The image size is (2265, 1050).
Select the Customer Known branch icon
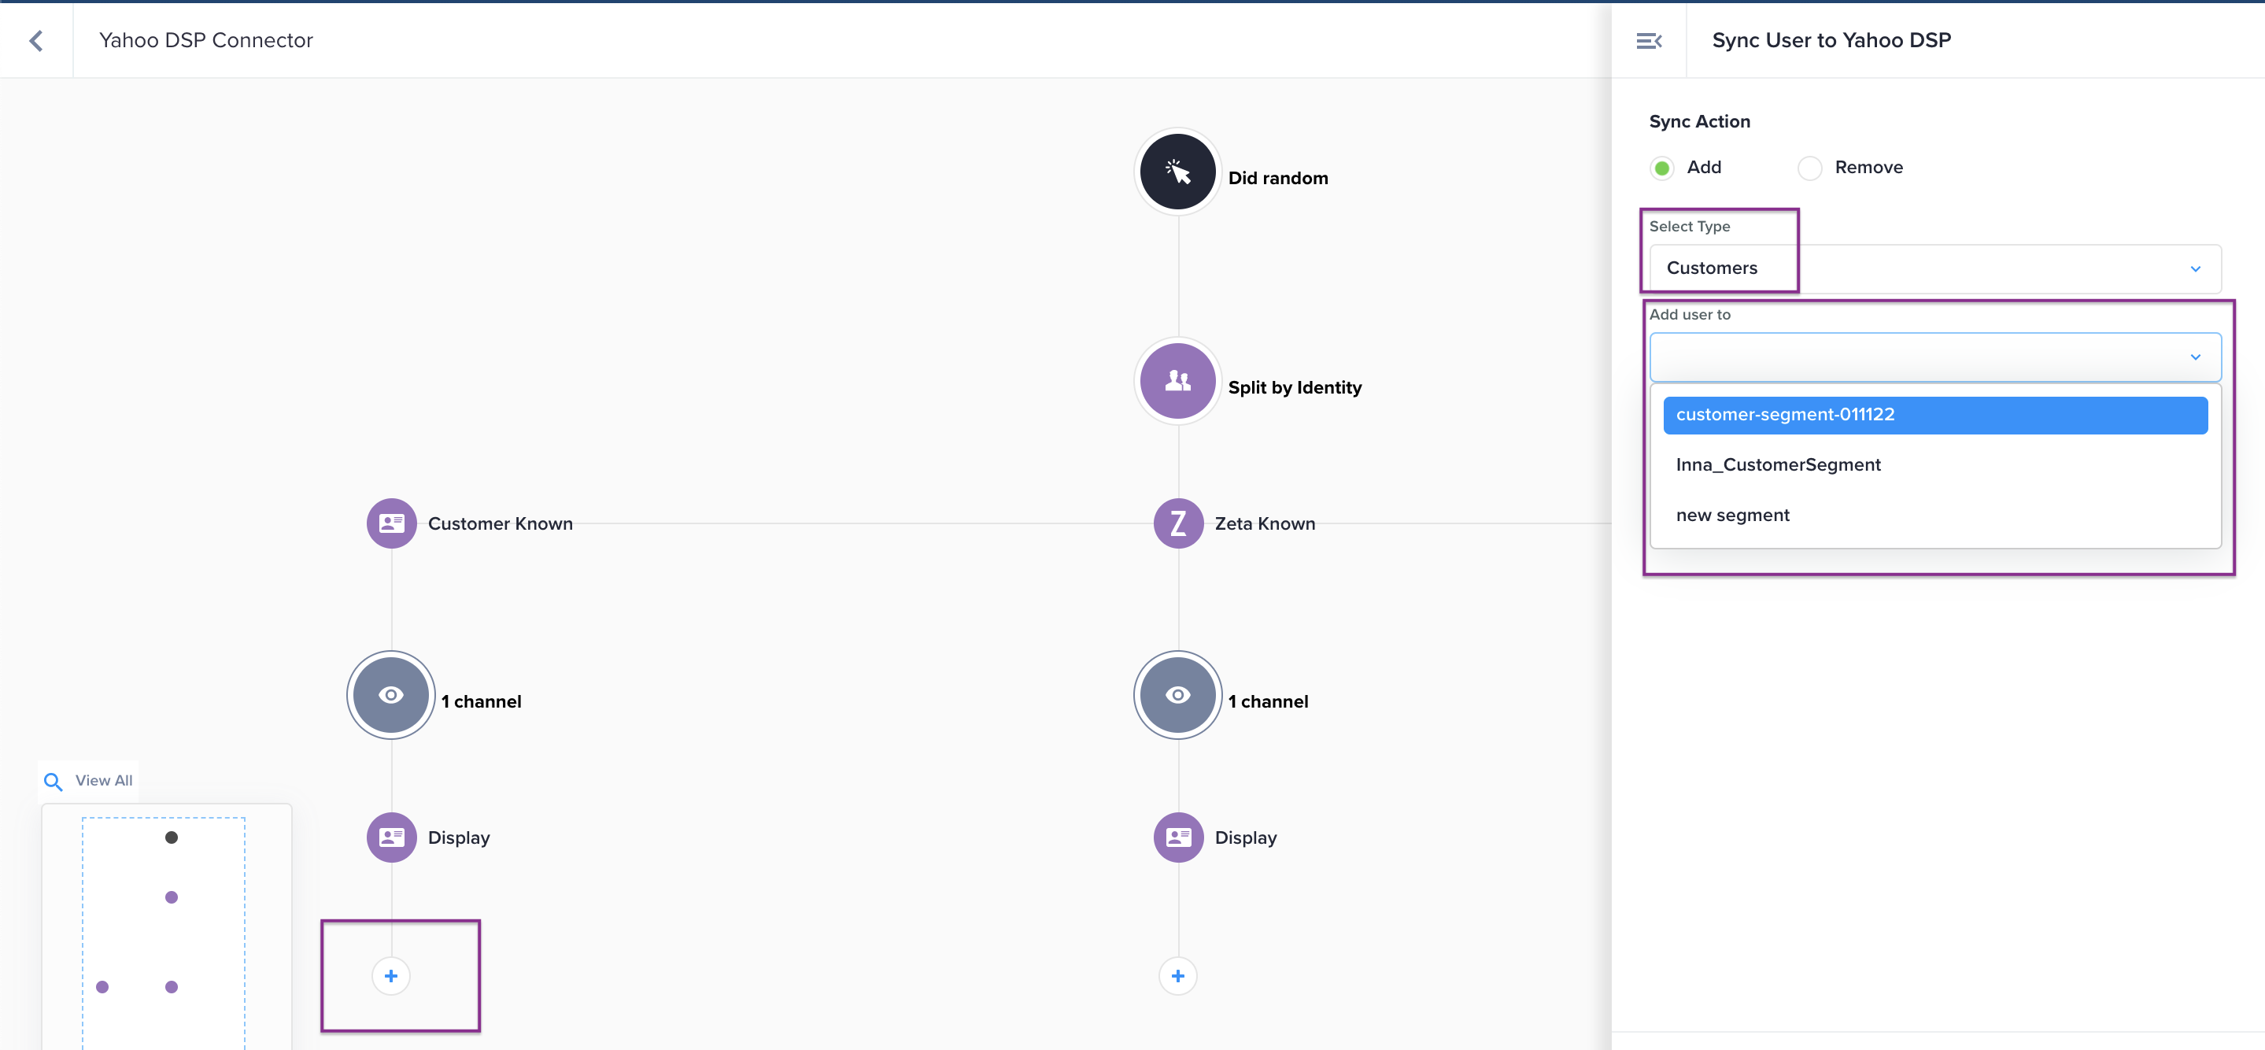coord(391,523)
